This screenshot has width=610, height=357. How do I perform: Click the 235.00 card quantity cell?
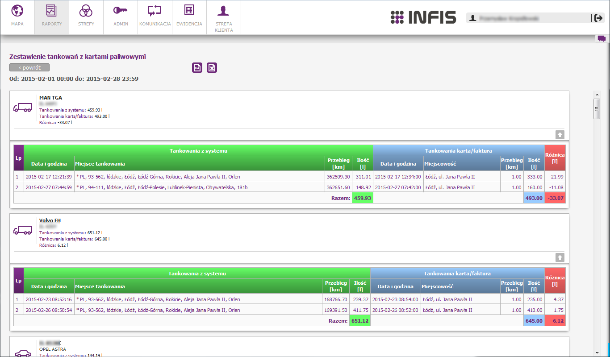[534, 299]
